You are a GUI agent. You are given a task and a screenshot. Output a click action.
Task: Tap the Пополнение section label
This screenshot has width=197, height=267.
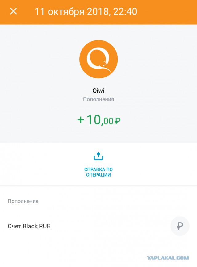point(23,201)
